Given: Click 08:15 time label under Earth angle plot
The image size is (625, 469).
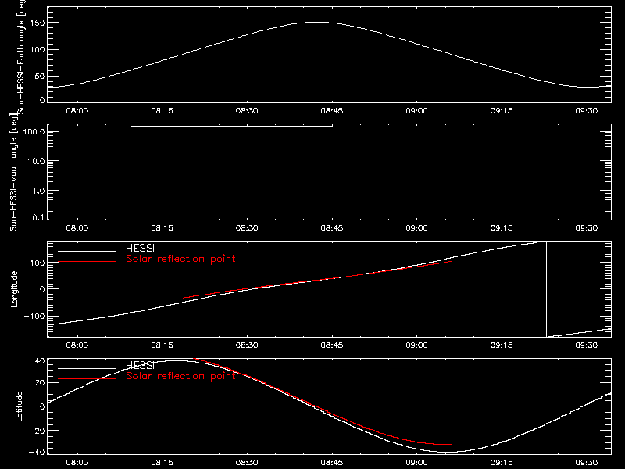Looking at the screenshot, I should (162, 111).
